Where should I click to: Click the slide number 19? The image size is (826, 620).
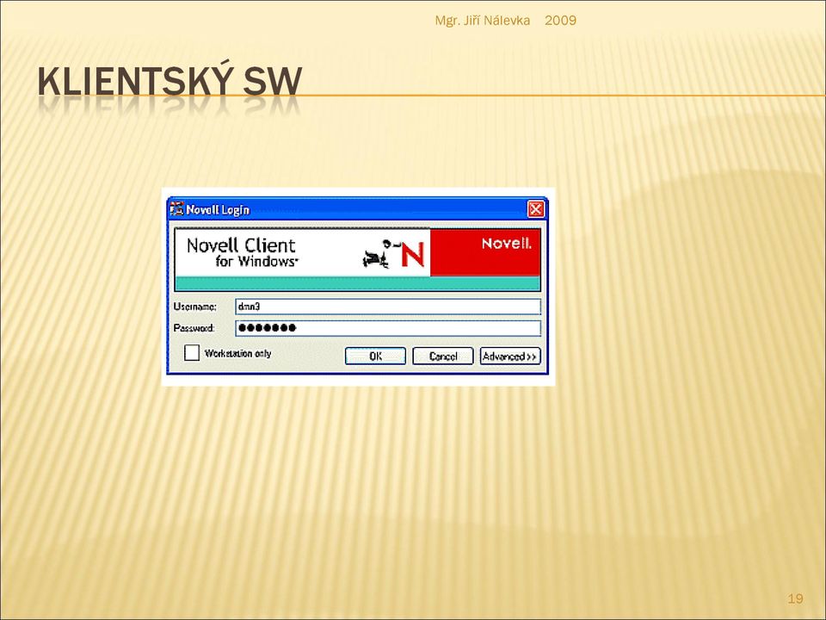tap(795, 598)
